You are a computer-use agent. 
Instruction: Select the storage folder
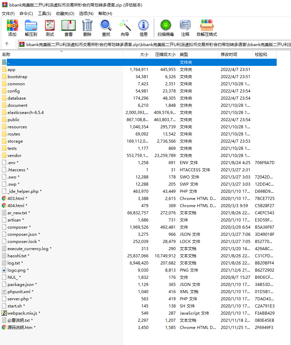[x=139, y=141]
